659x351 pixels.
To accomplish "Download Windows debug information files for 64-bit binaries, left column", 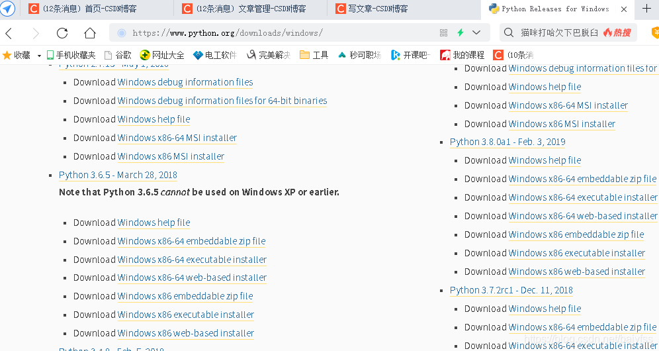I will [222, 101].
